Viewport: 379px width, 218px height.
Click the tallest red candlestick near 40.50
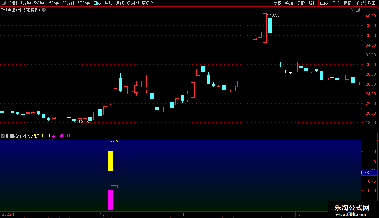[x=265, y=28]
